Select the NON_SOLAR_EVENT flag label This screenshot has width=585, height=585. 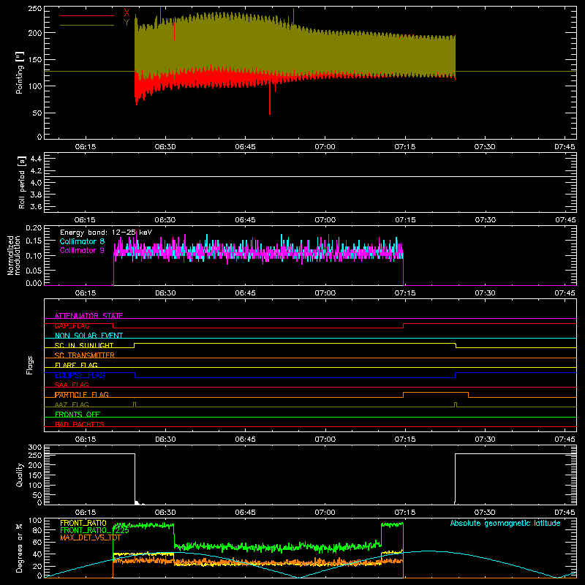point(88,336)
